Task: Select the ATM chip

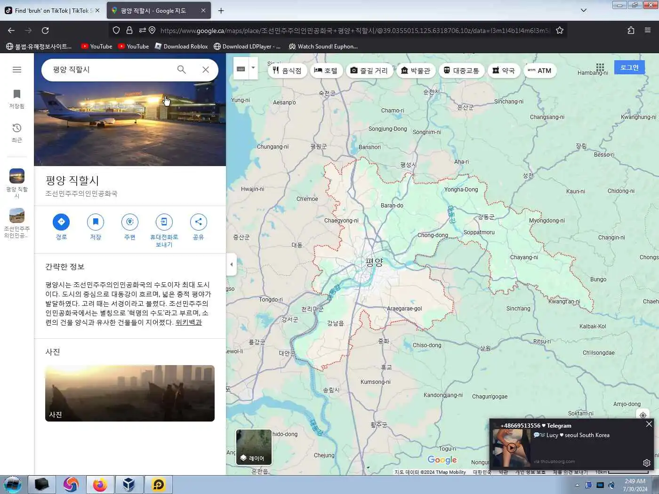Action: pyautogui.click(x=540, y=71)
